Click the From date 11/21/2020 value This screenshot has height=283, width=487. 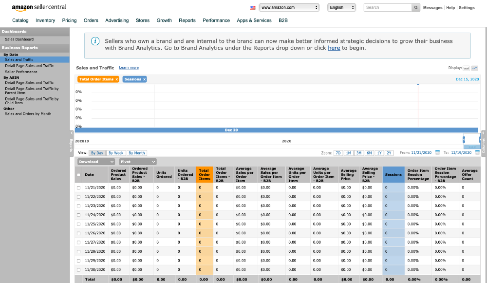point(421,152)
